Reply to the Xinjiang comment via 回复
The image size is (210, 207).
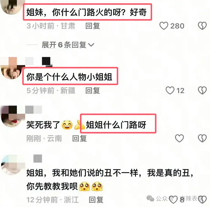click(93, 90)
